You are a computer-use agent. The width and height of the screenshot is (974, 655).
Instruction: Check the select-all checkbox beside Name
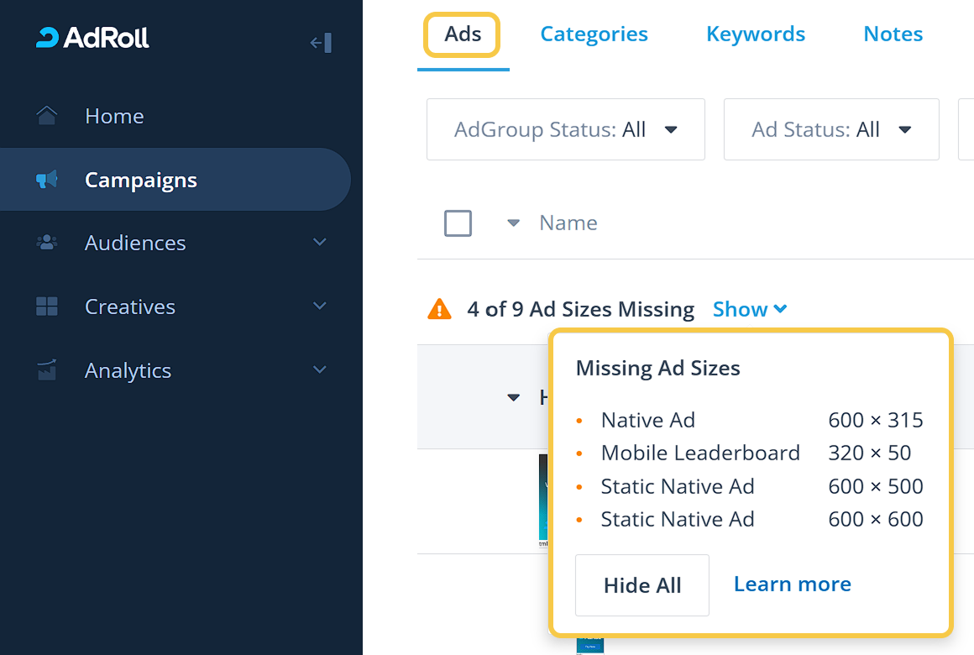[x=458, y=223]
